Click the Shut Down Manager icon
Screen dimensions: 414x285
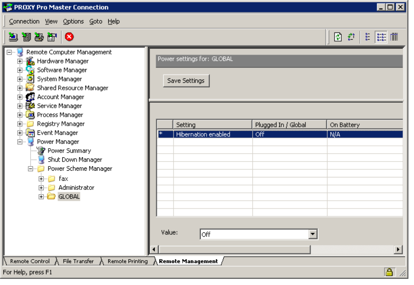[x=41, y=160]
